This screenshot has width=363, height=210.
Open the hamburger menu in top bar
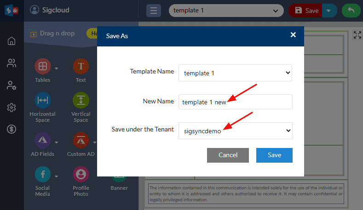(x=154, y=11)
